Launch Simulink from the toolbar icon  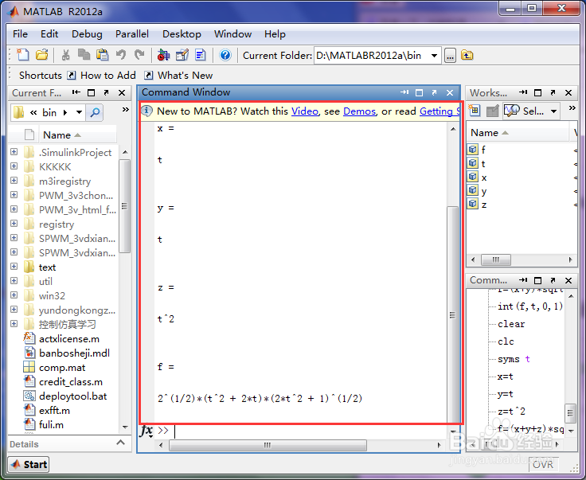pyautogui.click(x=163, y=55)
